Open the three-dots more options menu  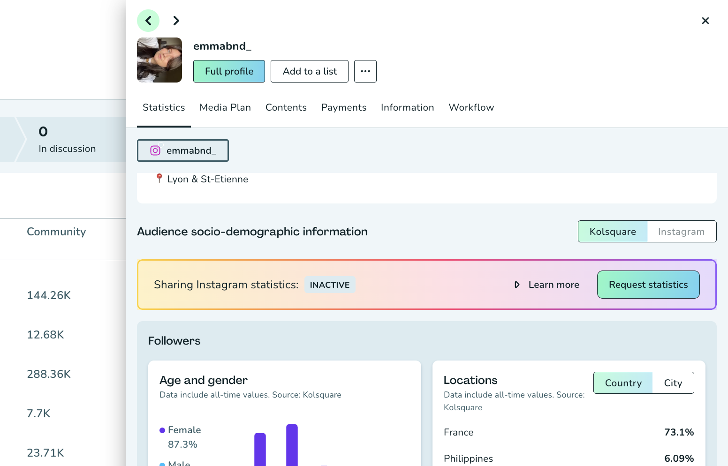365,71
